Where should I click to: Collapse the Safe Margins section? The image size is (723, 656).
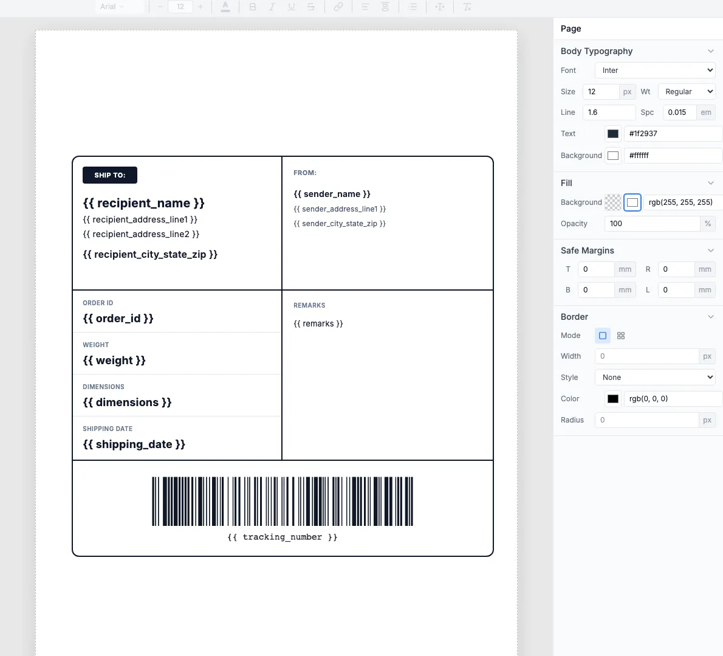click(711, 250)
